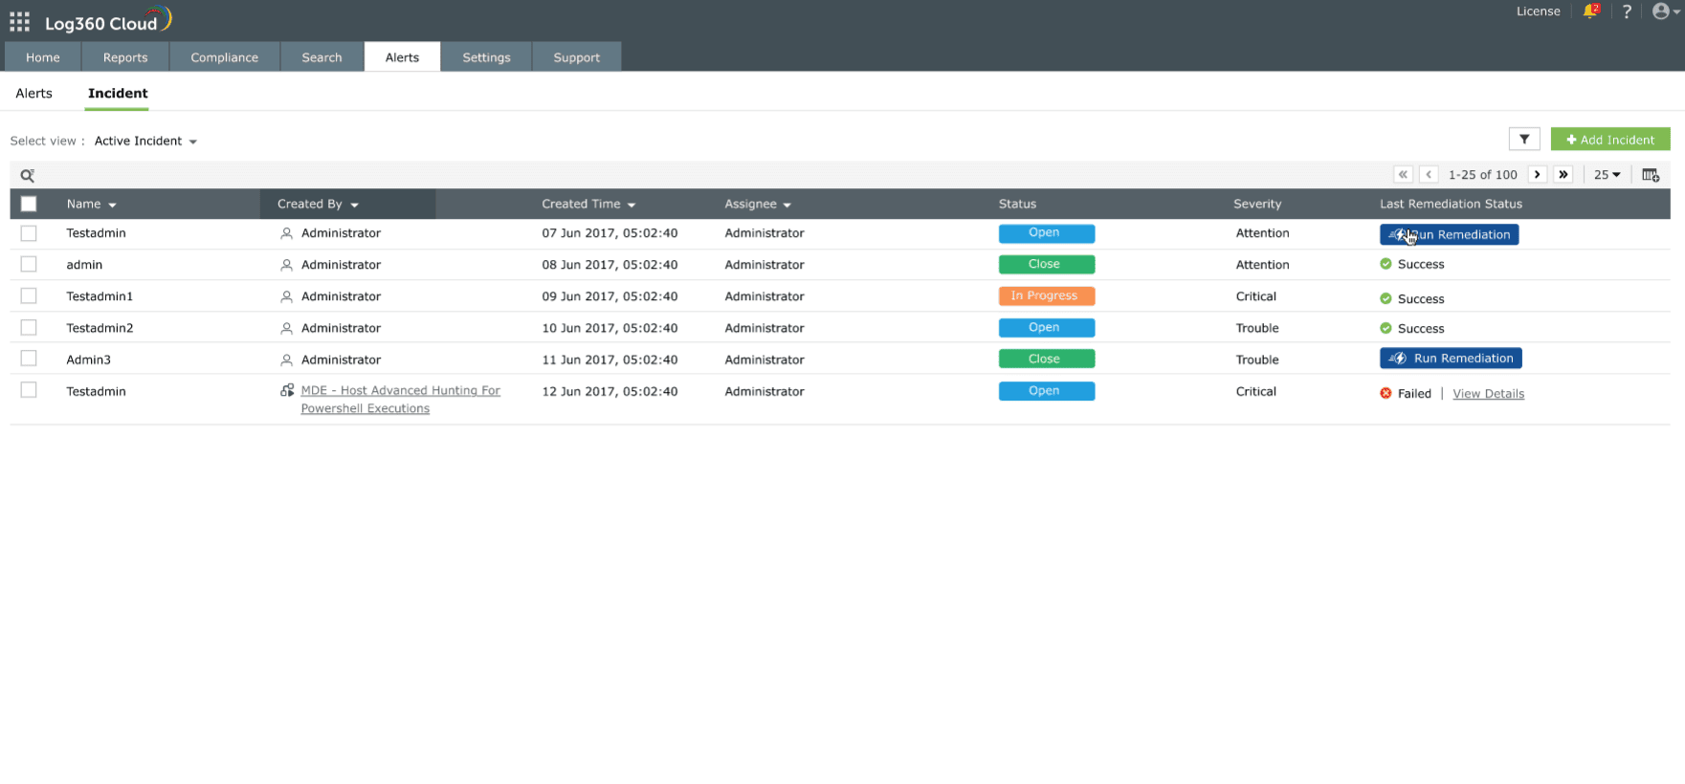
Task: Click the Testadmin1 incident name
Action: point(100,296)
